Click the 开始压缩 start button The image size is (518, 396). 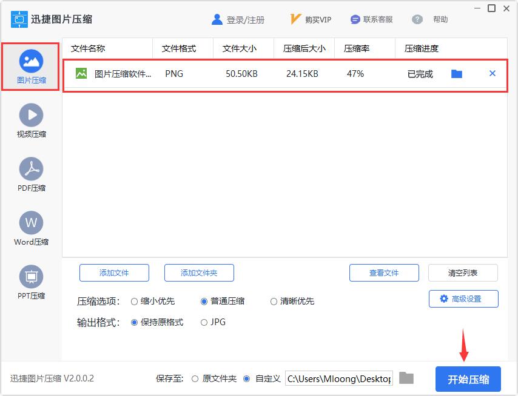[468, 379]
